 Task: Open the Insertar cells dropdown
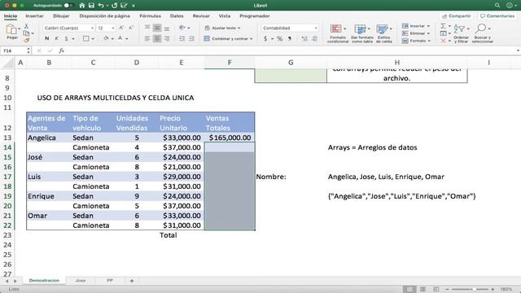click(416, 26)
